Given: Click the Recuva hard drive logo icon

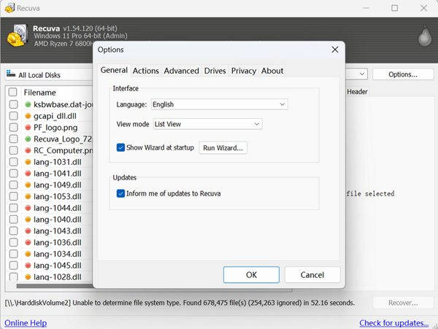Looking at the screenshot, I should point(17,34).
